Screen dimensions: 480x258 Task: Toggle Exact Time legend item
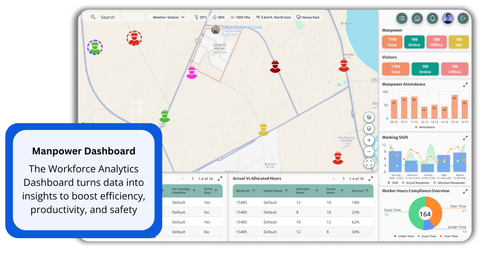pos(427,236)
